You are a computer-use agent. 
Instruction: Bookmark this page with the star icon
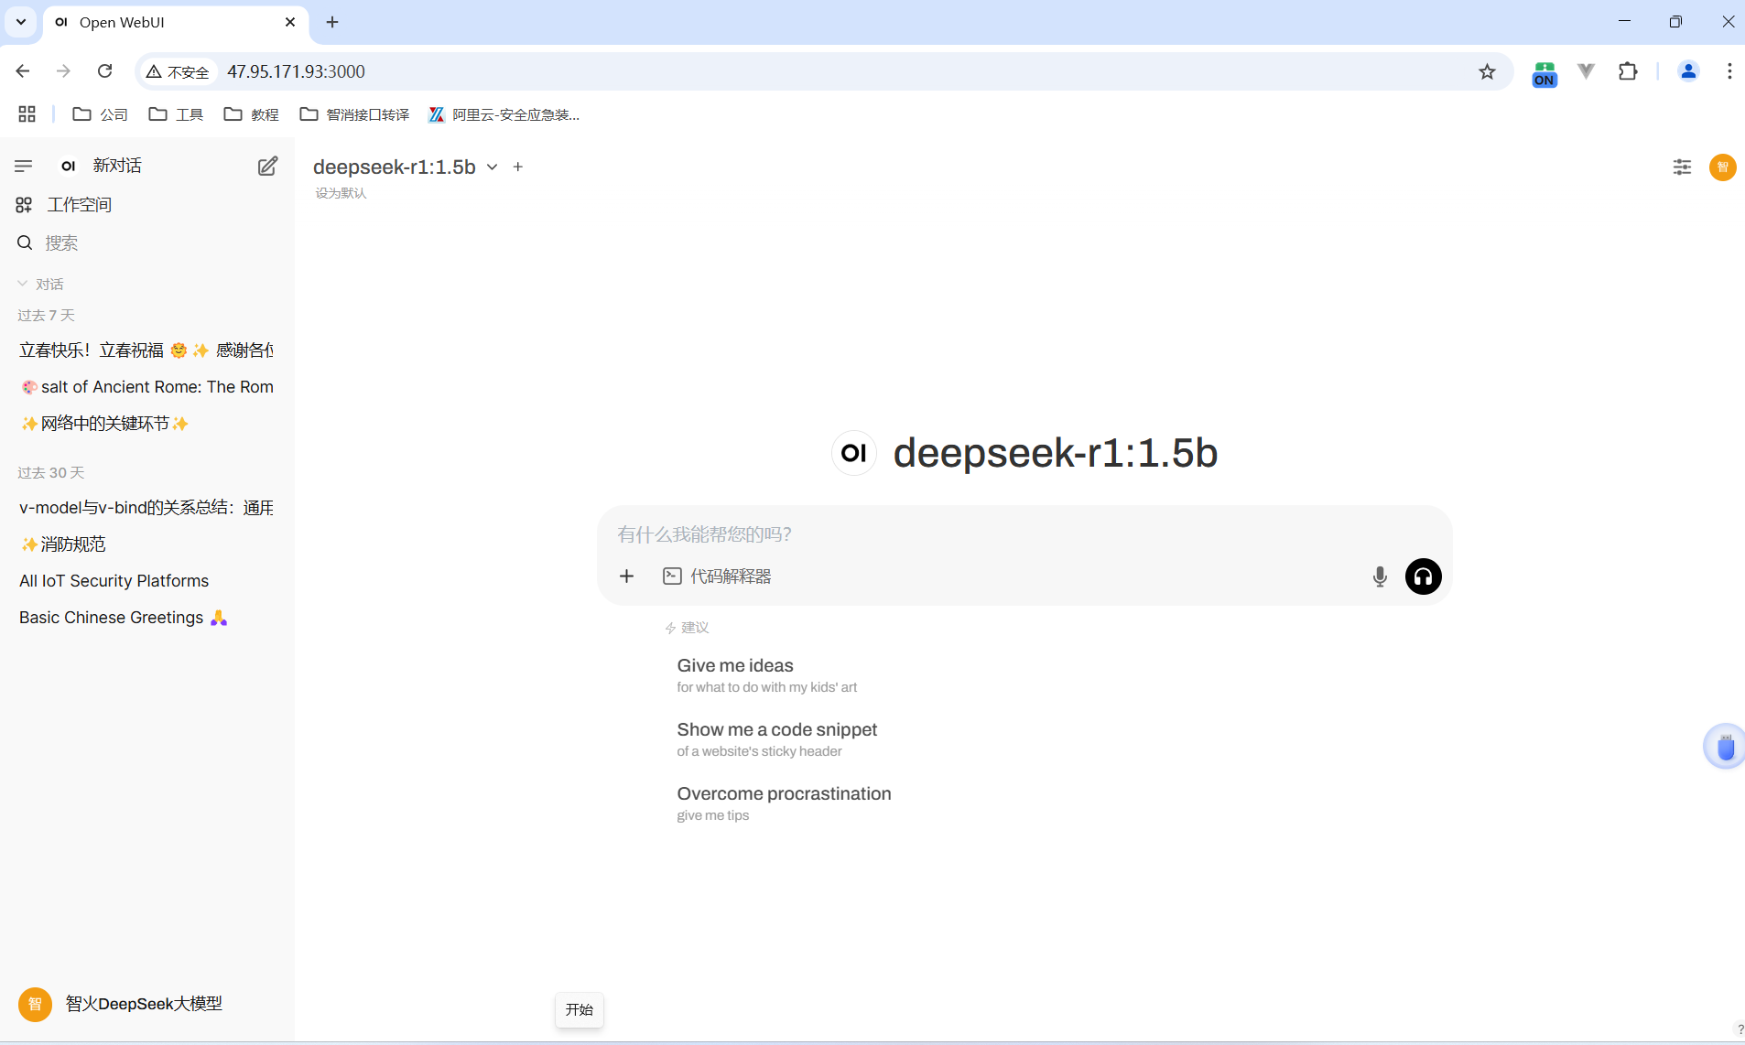click(x=1487, y=71)
